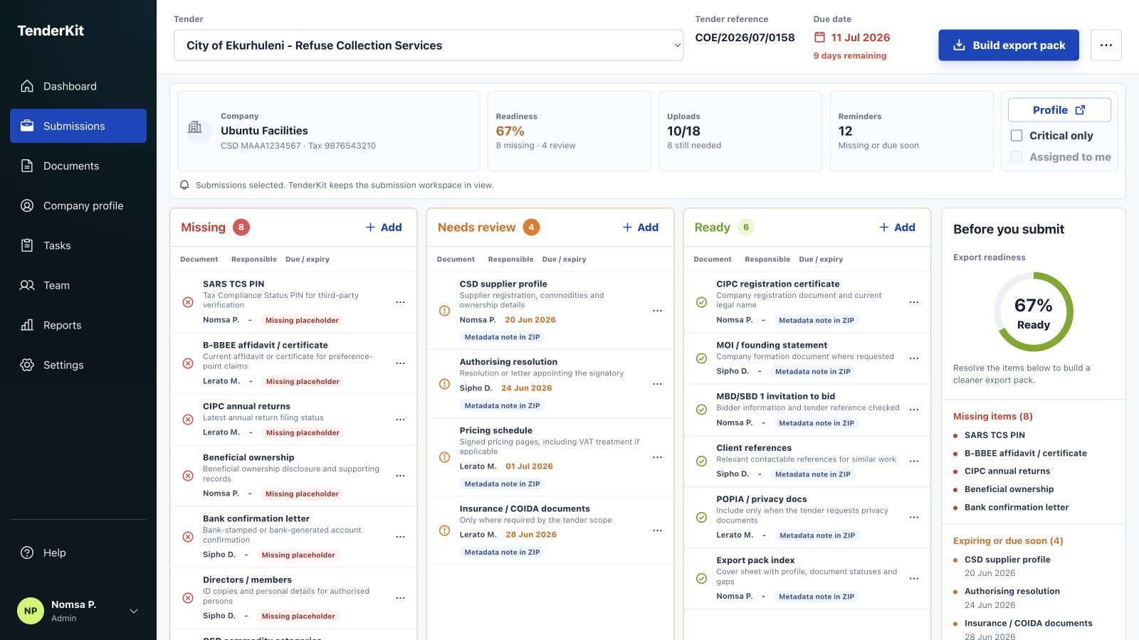
Task: Click the Missing count badge 8
Action: click(241, 227)
